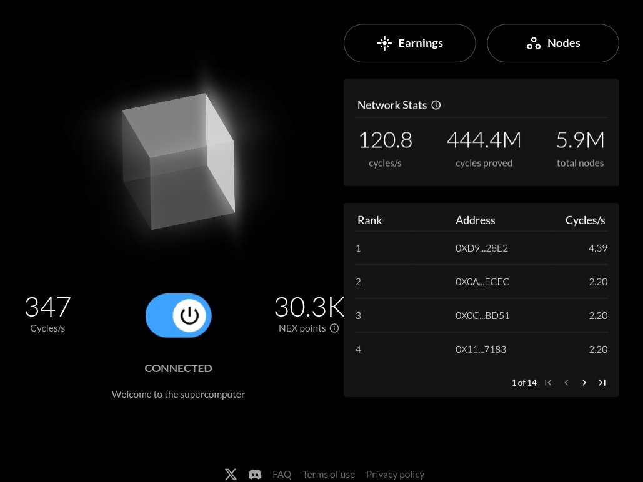This screenshot has width=643, height=482.
Task: Select address 0X0A...ECEC in leaderboard
Action: [482, 282]
